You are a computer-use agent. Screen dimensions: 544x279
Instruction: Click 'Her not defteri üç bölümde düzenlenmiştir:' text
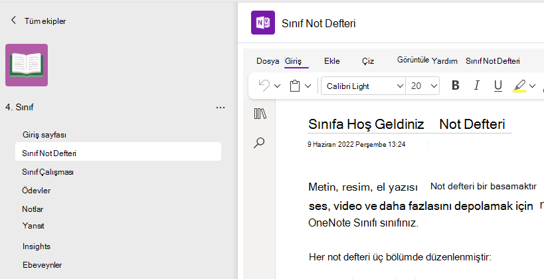tap(400, 258)
